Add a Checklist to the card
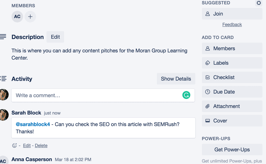Image resolution: width=266 pixels, height=164 pixels. point(232,77)
